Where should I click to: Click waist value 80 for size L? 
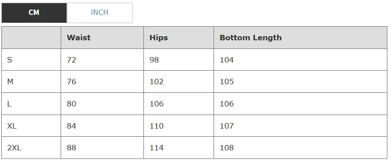click(x=72, y=104)
